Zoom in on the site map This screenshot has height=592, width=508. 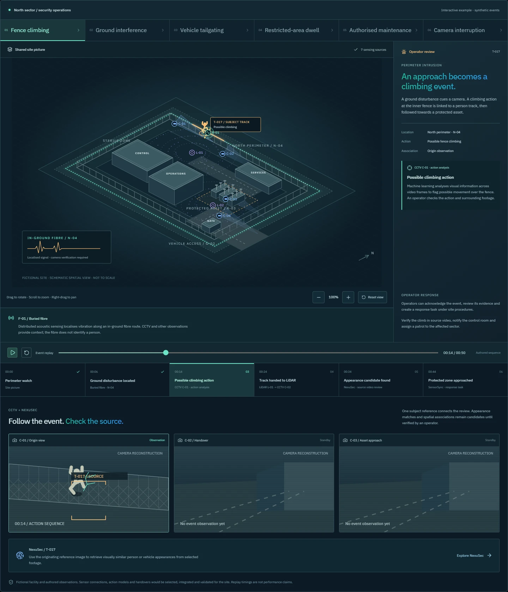point(348,297)
